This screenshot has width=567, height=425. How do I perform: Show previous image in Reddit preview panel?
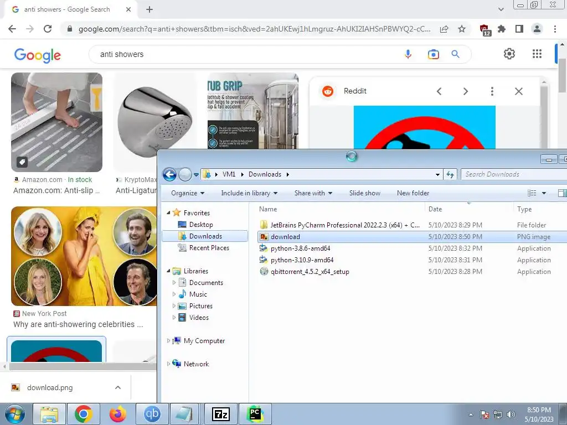439,91
